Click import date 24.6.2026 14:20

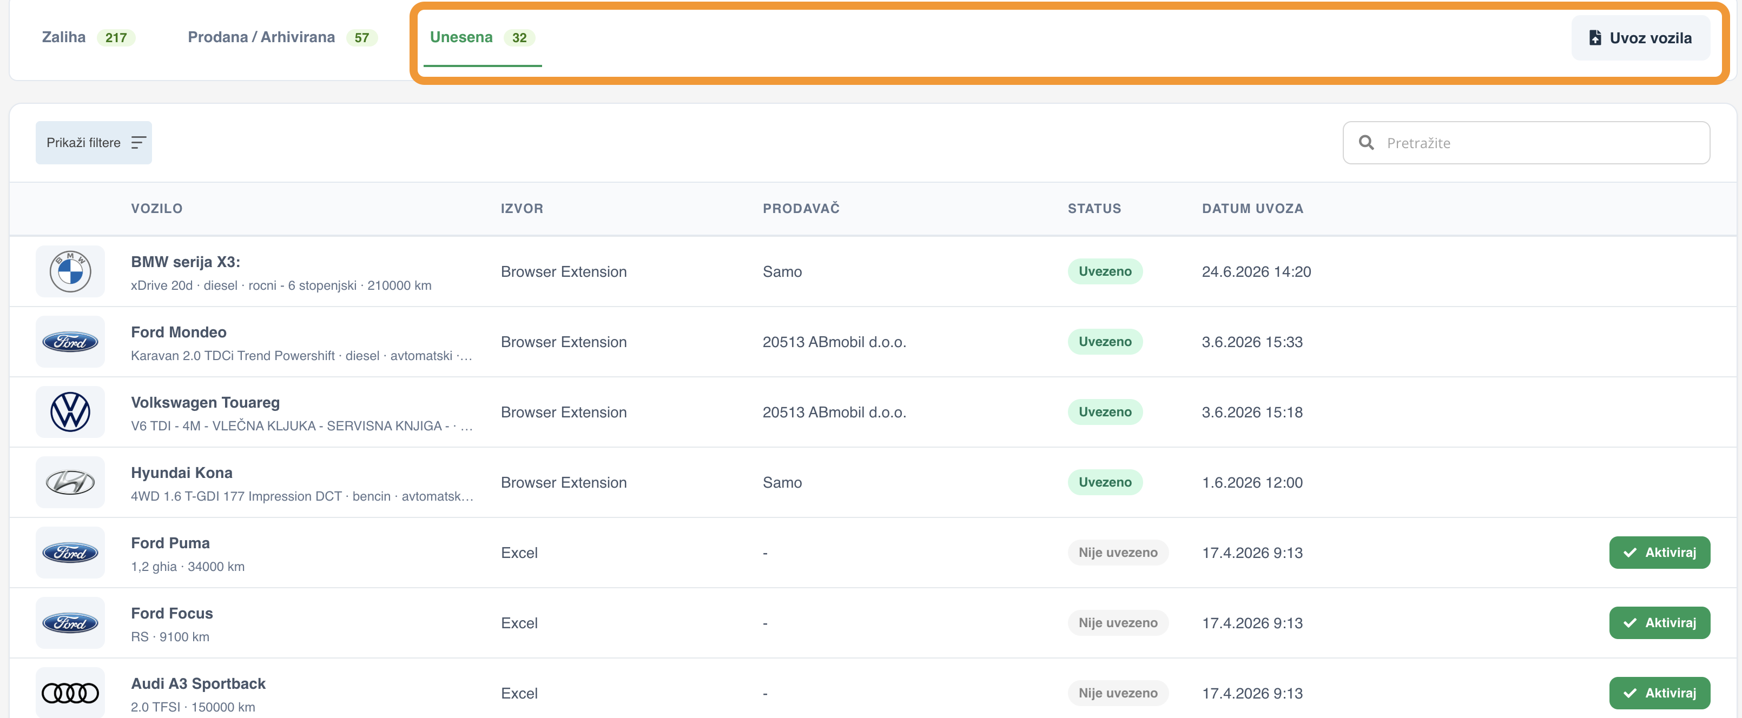click(x=1256, y=272)
